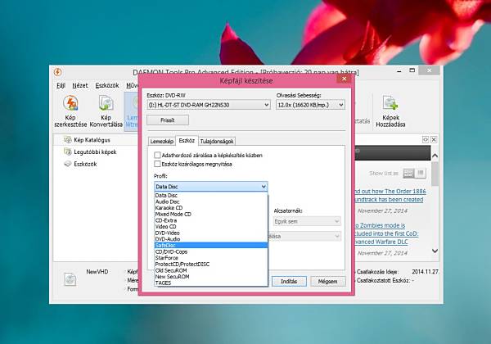
Task: Maximize the DAEMON Tools window
Action: 412,70
